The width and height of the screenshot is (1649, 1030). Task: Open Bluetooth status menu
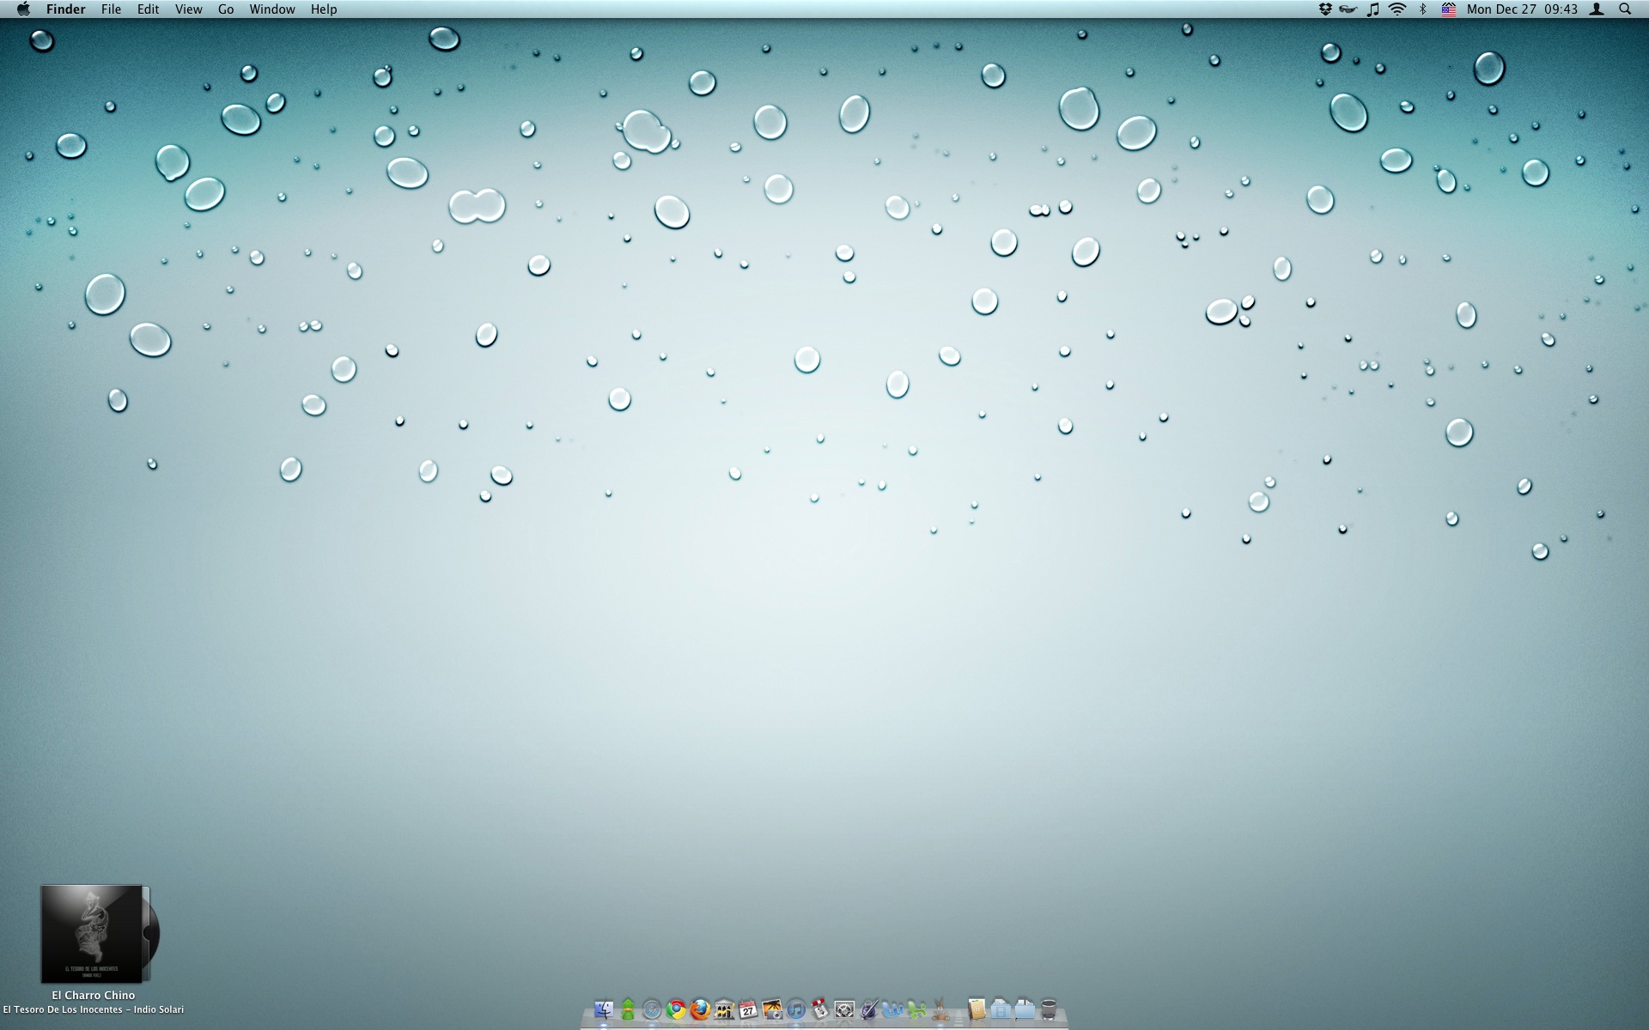[x=1422, y=9]
